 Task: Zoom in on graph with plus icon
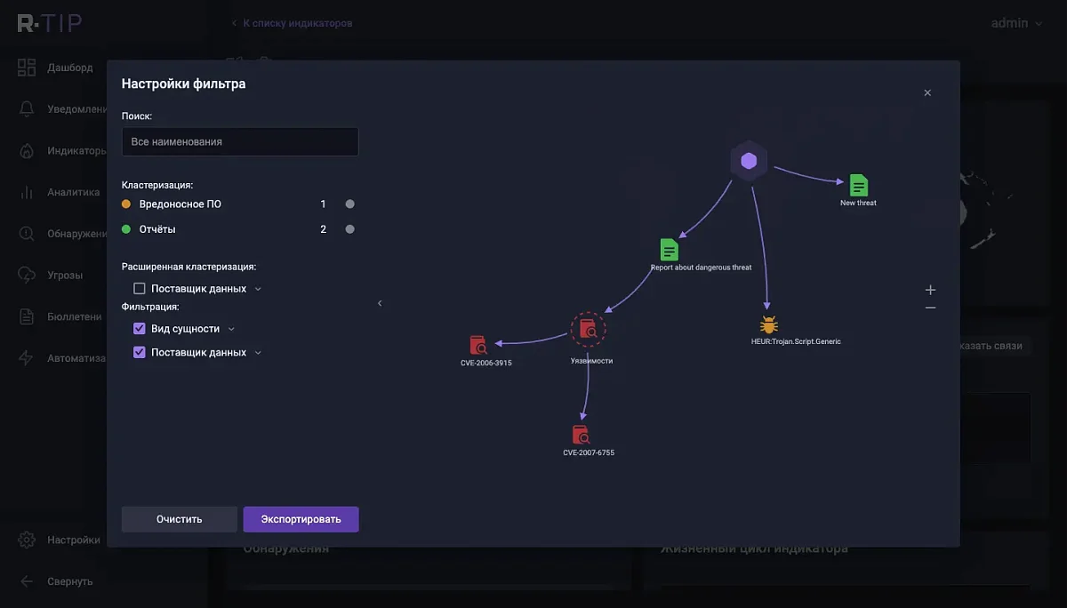930,290
